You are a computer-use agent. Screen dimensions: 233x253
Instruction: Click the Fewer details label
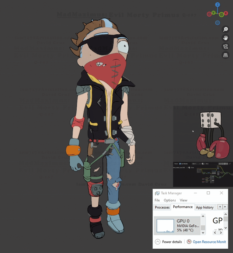[172, 242]
